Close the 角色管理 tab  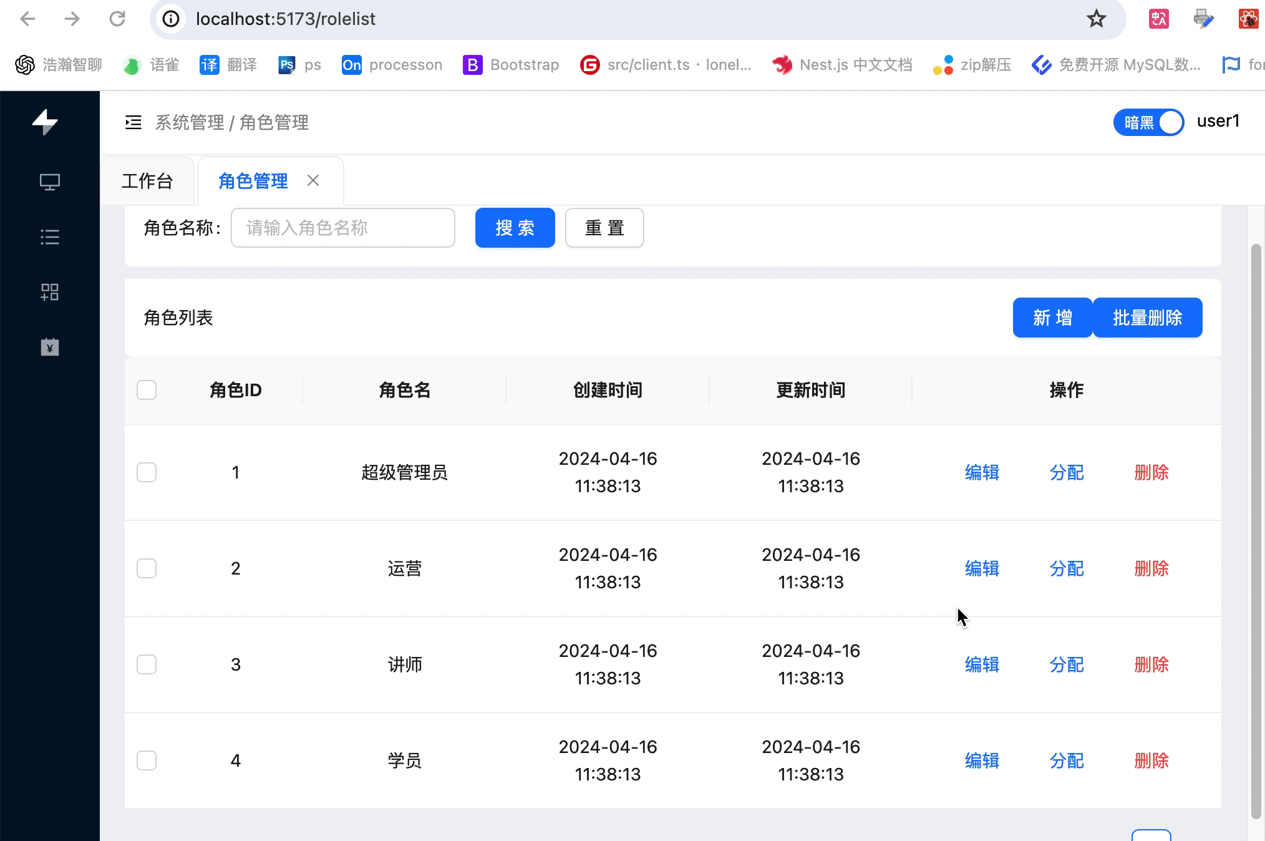coord(313,181)
